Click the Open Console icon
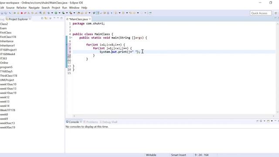The height and width of the screenshot is (157, 279). [268, 121]
